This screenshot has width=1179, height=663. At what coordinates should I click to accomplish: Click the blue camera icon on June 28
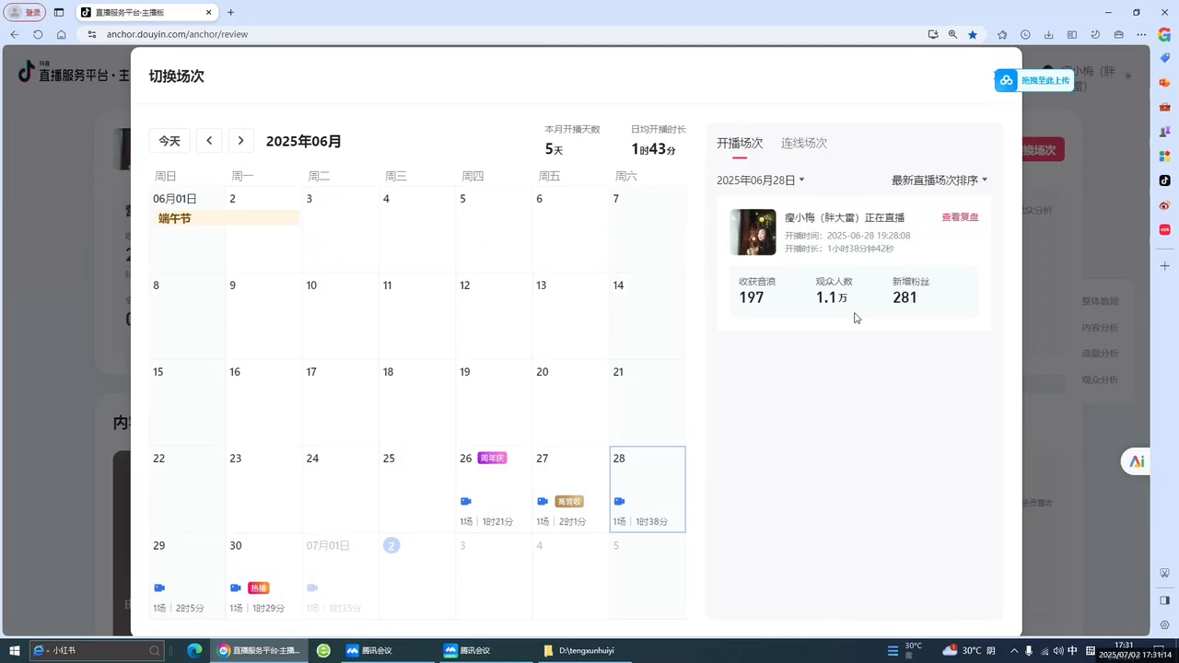(x=619, y=501)
